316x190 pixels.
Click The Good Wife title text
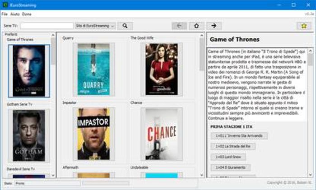click(x=142, y=38)
